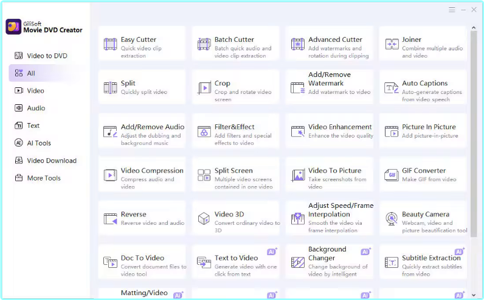Open Matting/Video card title
The width and height of the screenshot is (484, 300).
(x=144, y=293)
